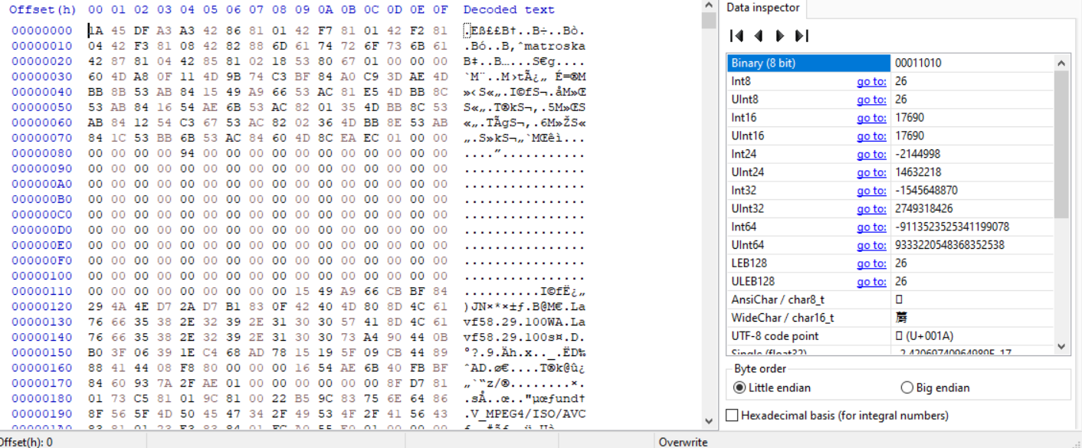This screenshot has height=448, width=1082.
Task: Click the next byte arrow in Data inspector
Action: pos(780,36)
